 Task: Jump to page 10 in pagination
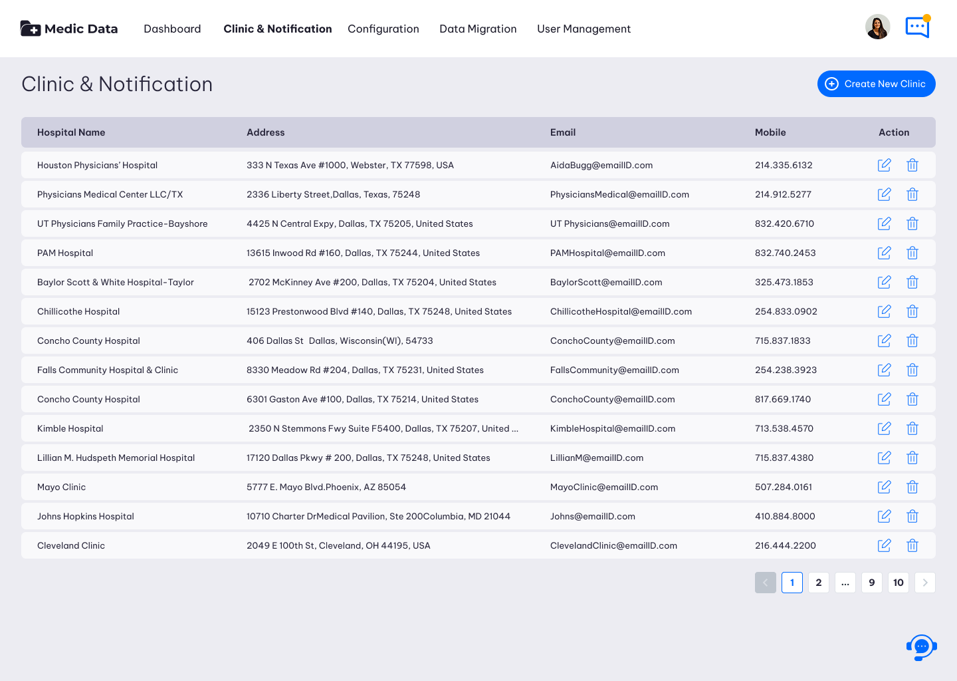tap(899, 583)
